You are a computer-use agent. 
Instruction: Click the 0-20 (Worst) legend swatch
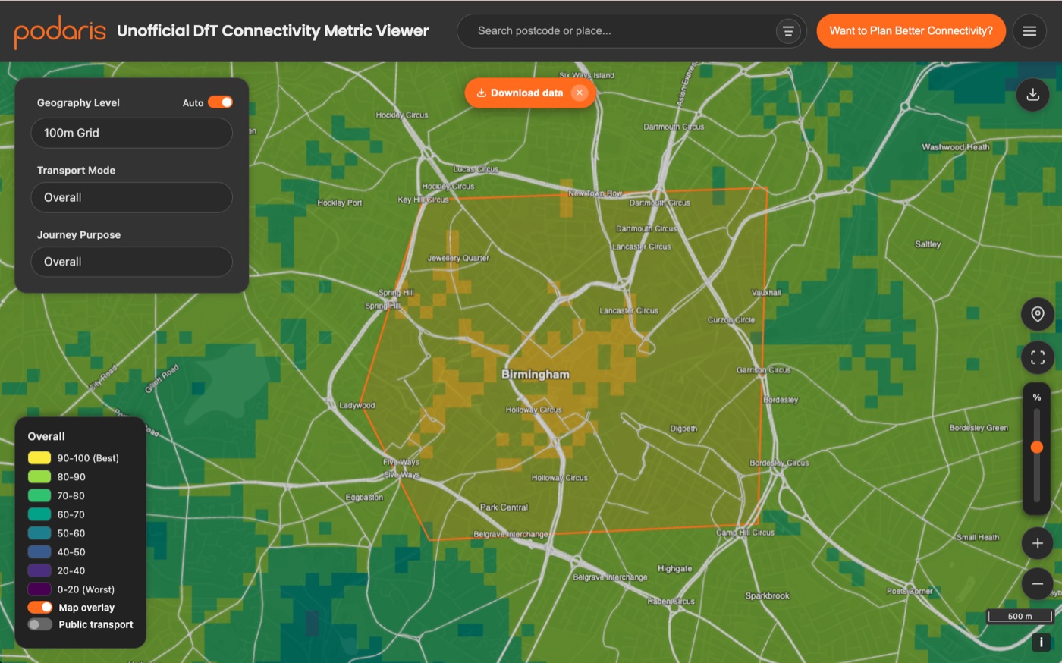[39, 589]
